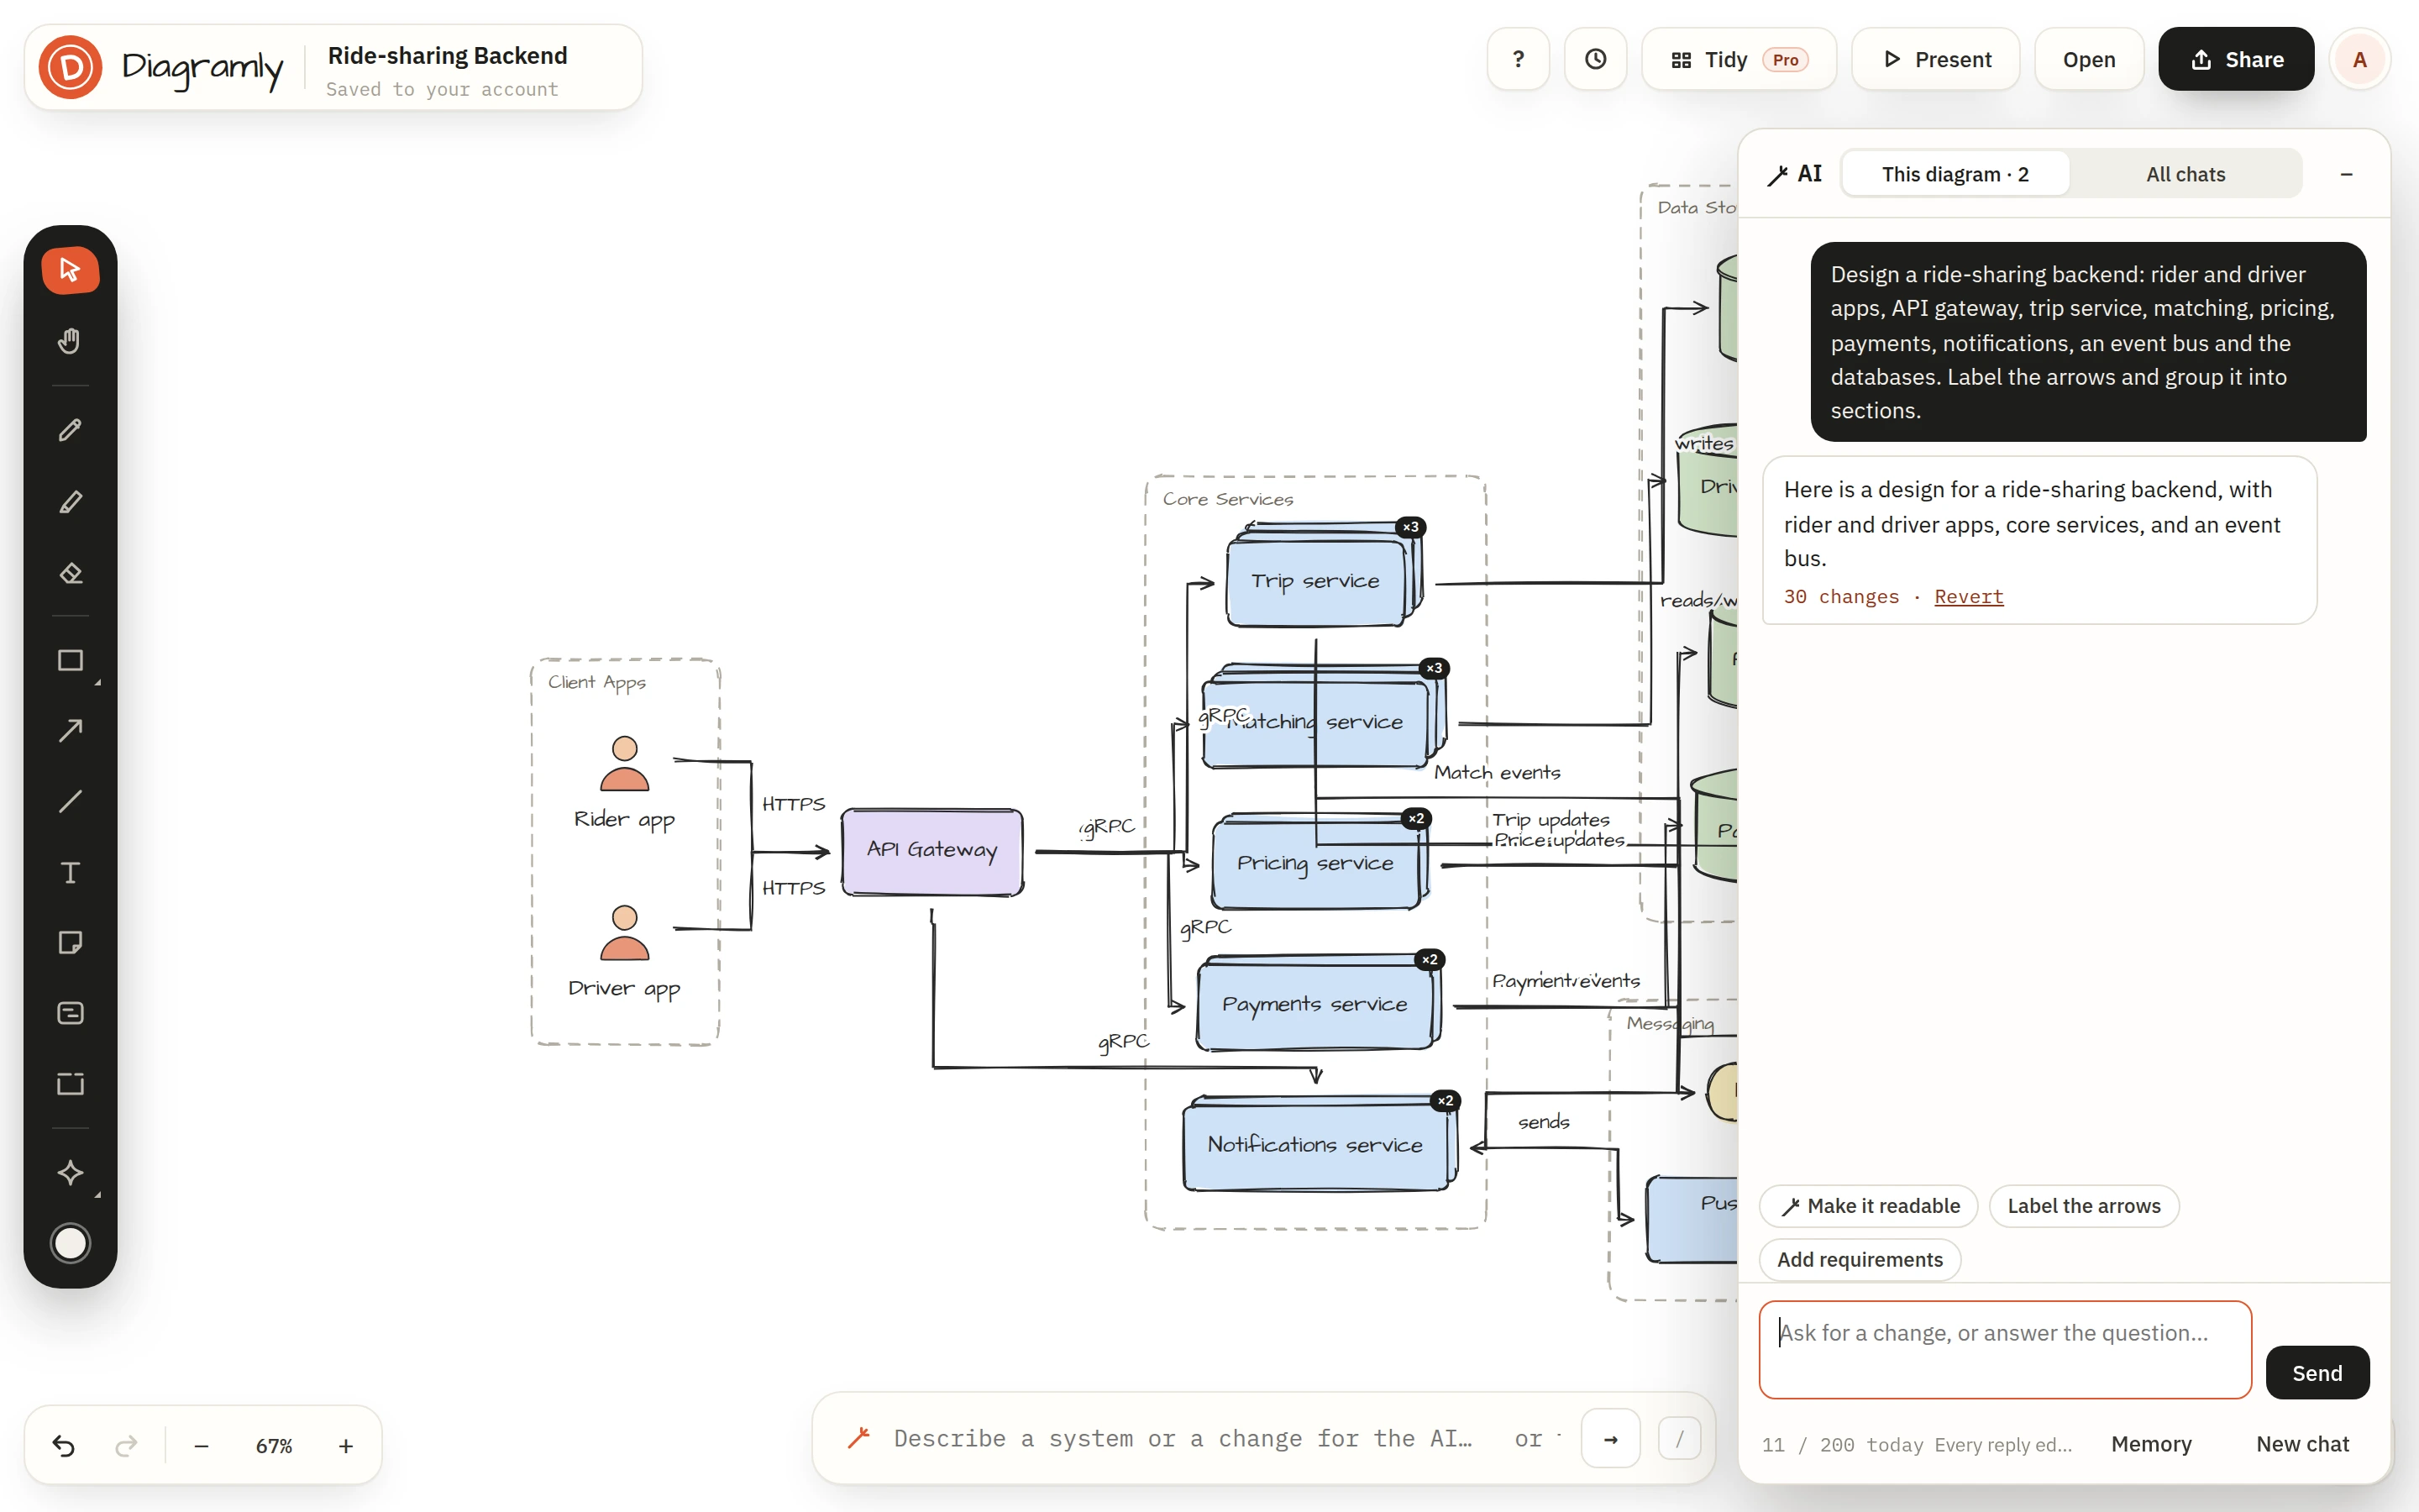This screenshot has height=1512, width=2419.
Task: Revert the 30 AI changes
Action: [x=1968, y=596]
